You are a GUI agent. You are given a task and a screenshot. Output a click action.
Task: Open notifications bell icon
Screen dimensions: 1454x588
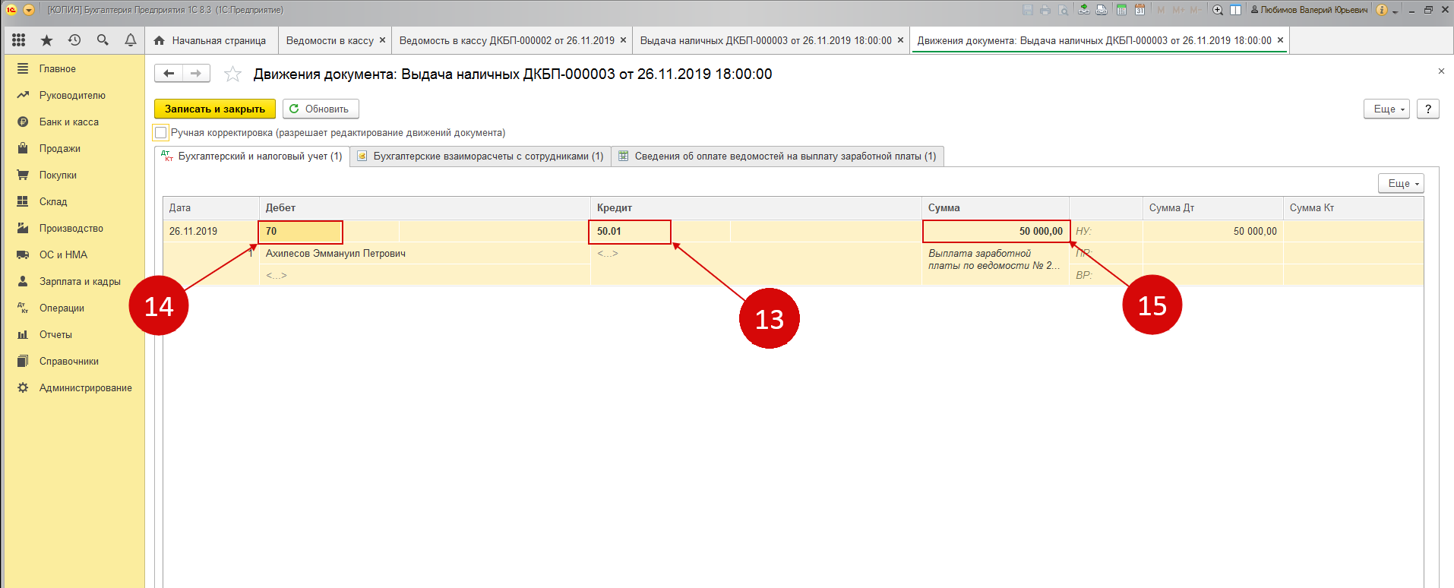point(131,40)
